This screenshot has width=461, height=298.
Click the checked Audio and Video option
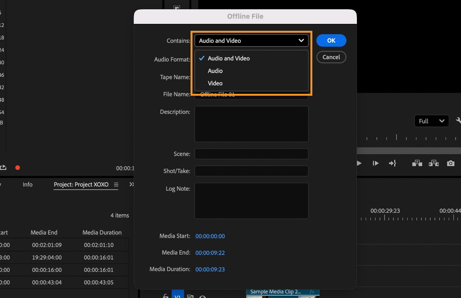[229, 58]
